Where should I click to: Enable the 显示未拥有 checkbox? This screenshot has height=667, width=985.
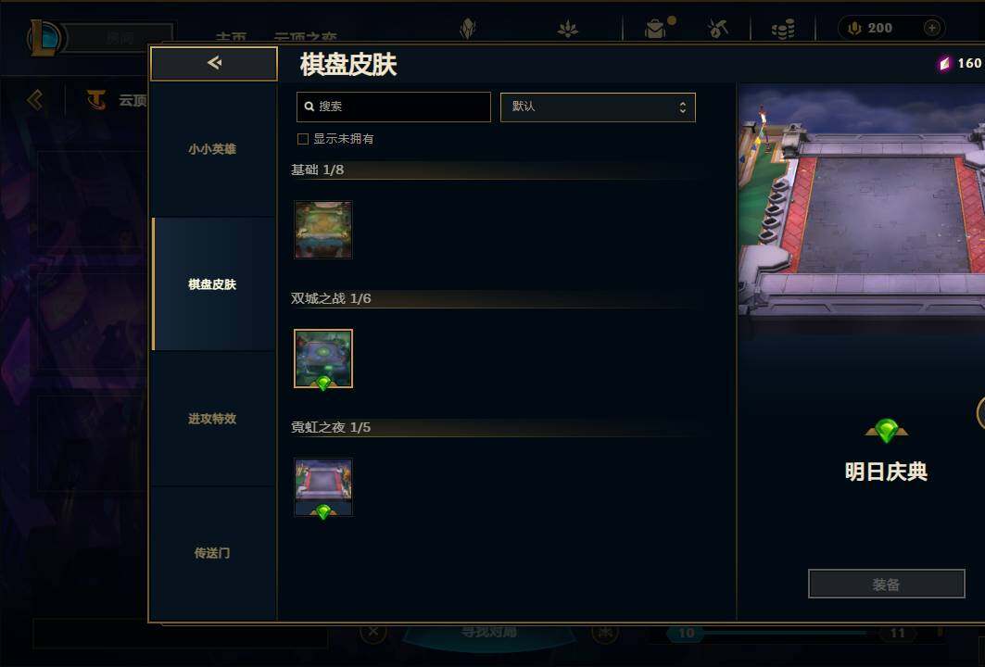pos(303,139)
